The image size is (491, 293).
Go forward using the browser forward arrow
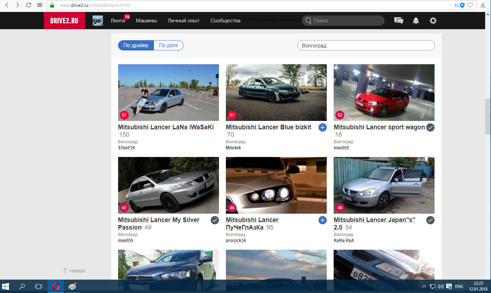pyautogui.click(x=18, y=5)
